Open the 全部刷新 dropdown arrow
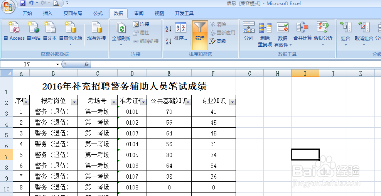The height and width of the screenshot is (196, 381). tap(121, 44)
